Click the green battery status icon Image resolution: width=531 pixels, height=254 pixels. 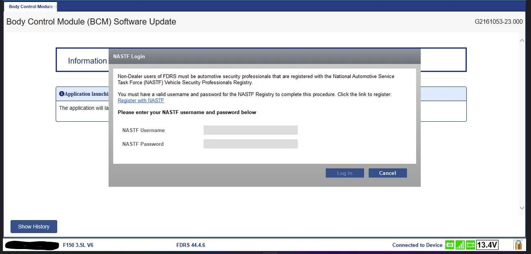coord(471,245)
